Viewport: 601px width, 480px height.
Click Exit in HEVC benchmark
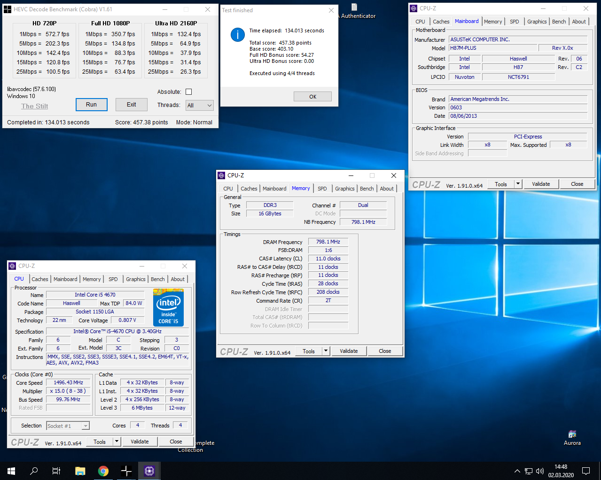[132, 105]
